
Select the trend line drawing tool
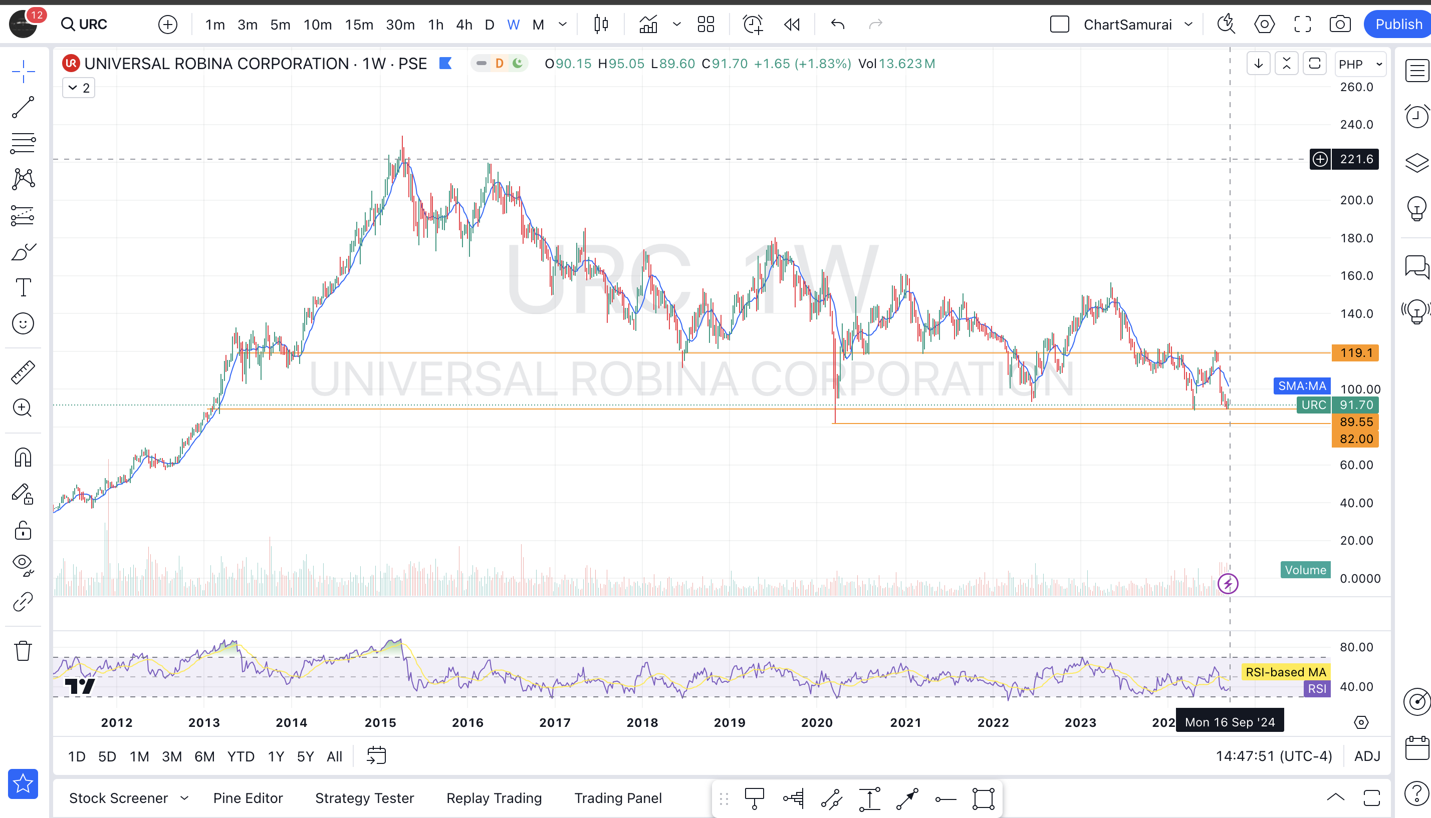[x=23, y=107]
